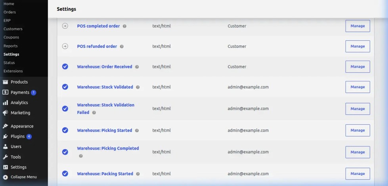Click the Payments dollar icon in sidebar
Viewport: 388px width, 186px height.
pyautogui.click(x=6, y=92)
